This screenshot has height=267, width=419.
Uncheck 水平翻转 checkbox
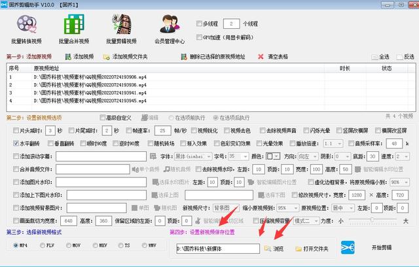16,143
